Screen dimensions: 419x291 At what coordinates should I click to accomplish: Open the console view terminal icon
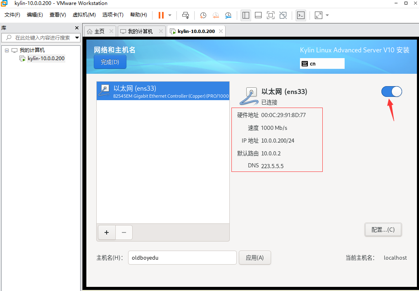(x=301, y=15)
